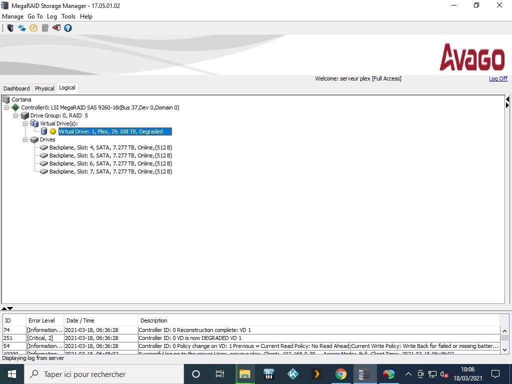Click the Drive Group 0 stack icon
Screen dimensions: 512x384
point(25,115)
